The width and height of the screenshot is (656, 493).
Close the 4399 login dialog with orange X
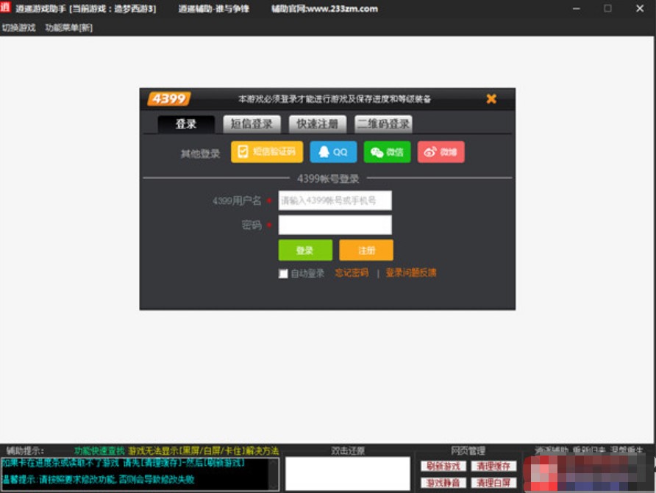491,98
